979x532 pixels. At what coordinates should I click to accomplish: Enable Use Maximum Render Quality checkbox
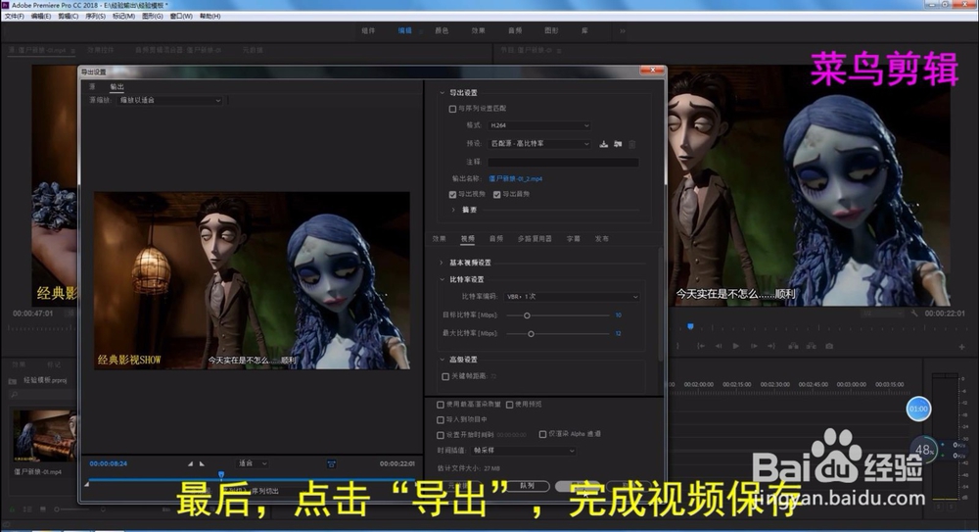click(x=441, y=405)
